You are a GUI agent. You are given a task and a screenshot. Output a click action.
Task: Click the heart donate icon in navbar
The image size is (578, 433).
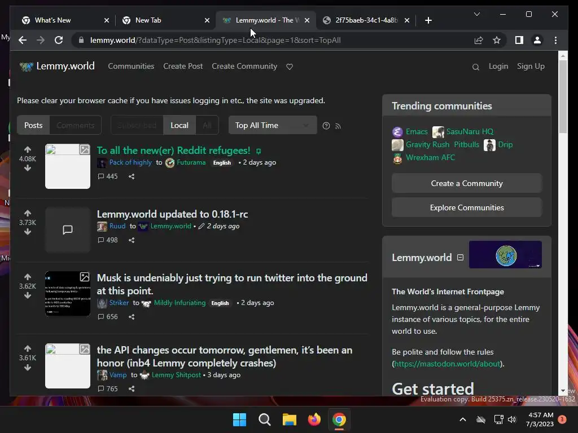tap(290, 67)
